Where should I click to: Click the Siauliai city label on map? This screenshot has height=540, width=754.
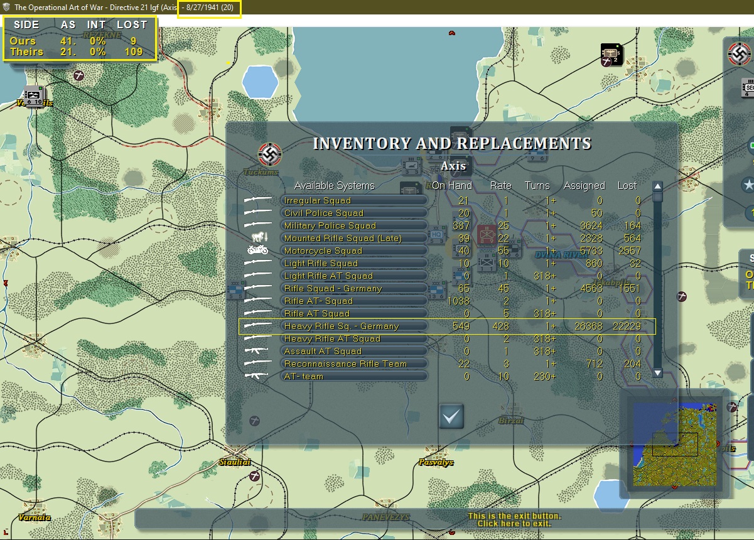[x=234, y=462]
